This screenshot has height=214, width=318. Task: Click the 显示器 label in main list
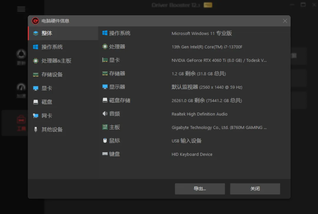(x=117, y=87)
